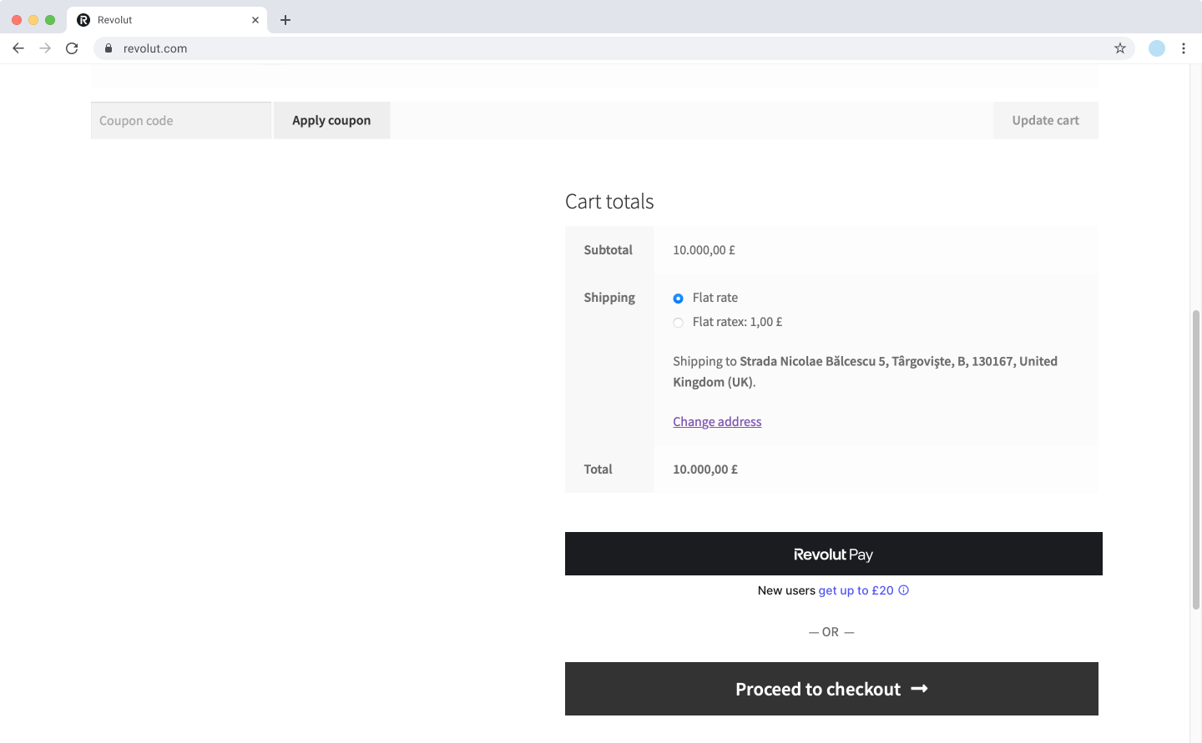The width and height of the screenshot is (1202, 743).
Task: Open a new tab with the plus icon
Action: [285, 20]
